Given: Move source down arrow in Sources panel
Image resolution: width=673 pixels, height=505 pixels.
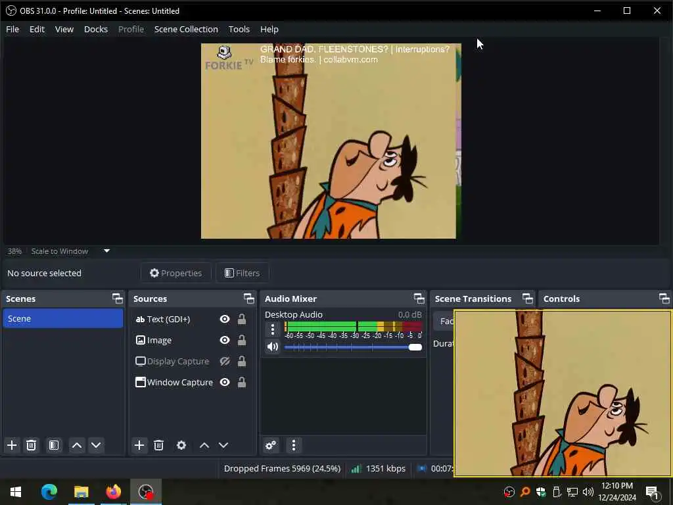Looking at the screenshot, I should 223,445.
